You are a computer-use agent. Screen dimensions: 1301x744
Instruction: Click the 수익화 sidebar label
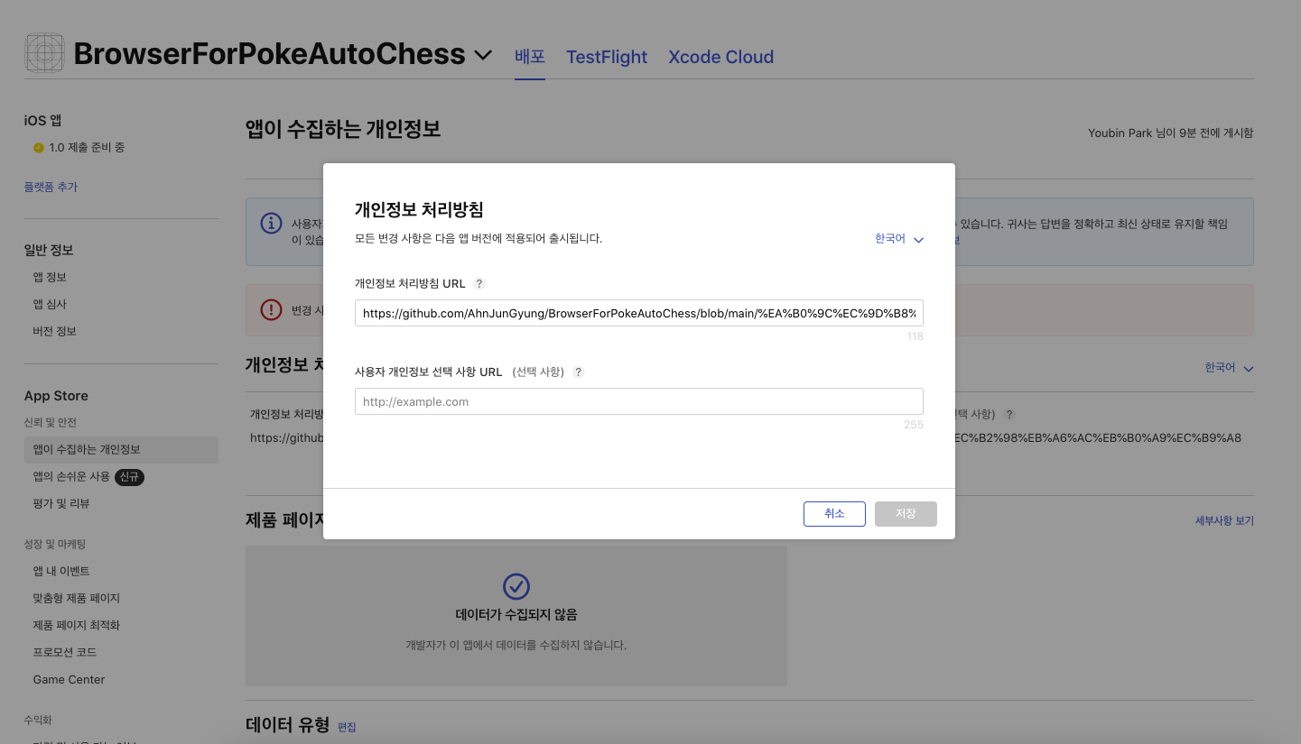[38, 721]
